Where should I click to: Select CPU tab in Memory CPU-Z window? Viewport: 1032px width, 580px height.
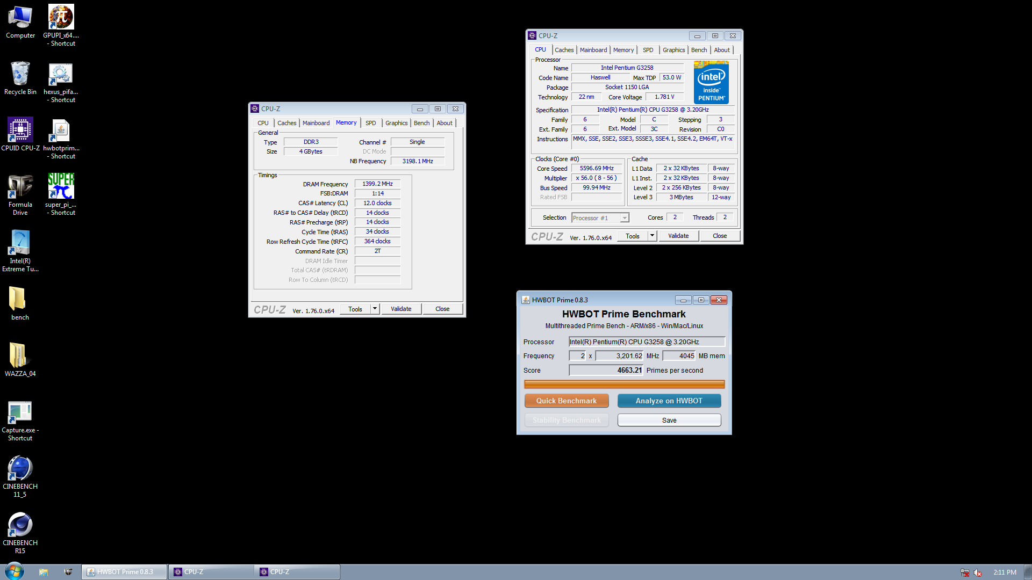263,123
